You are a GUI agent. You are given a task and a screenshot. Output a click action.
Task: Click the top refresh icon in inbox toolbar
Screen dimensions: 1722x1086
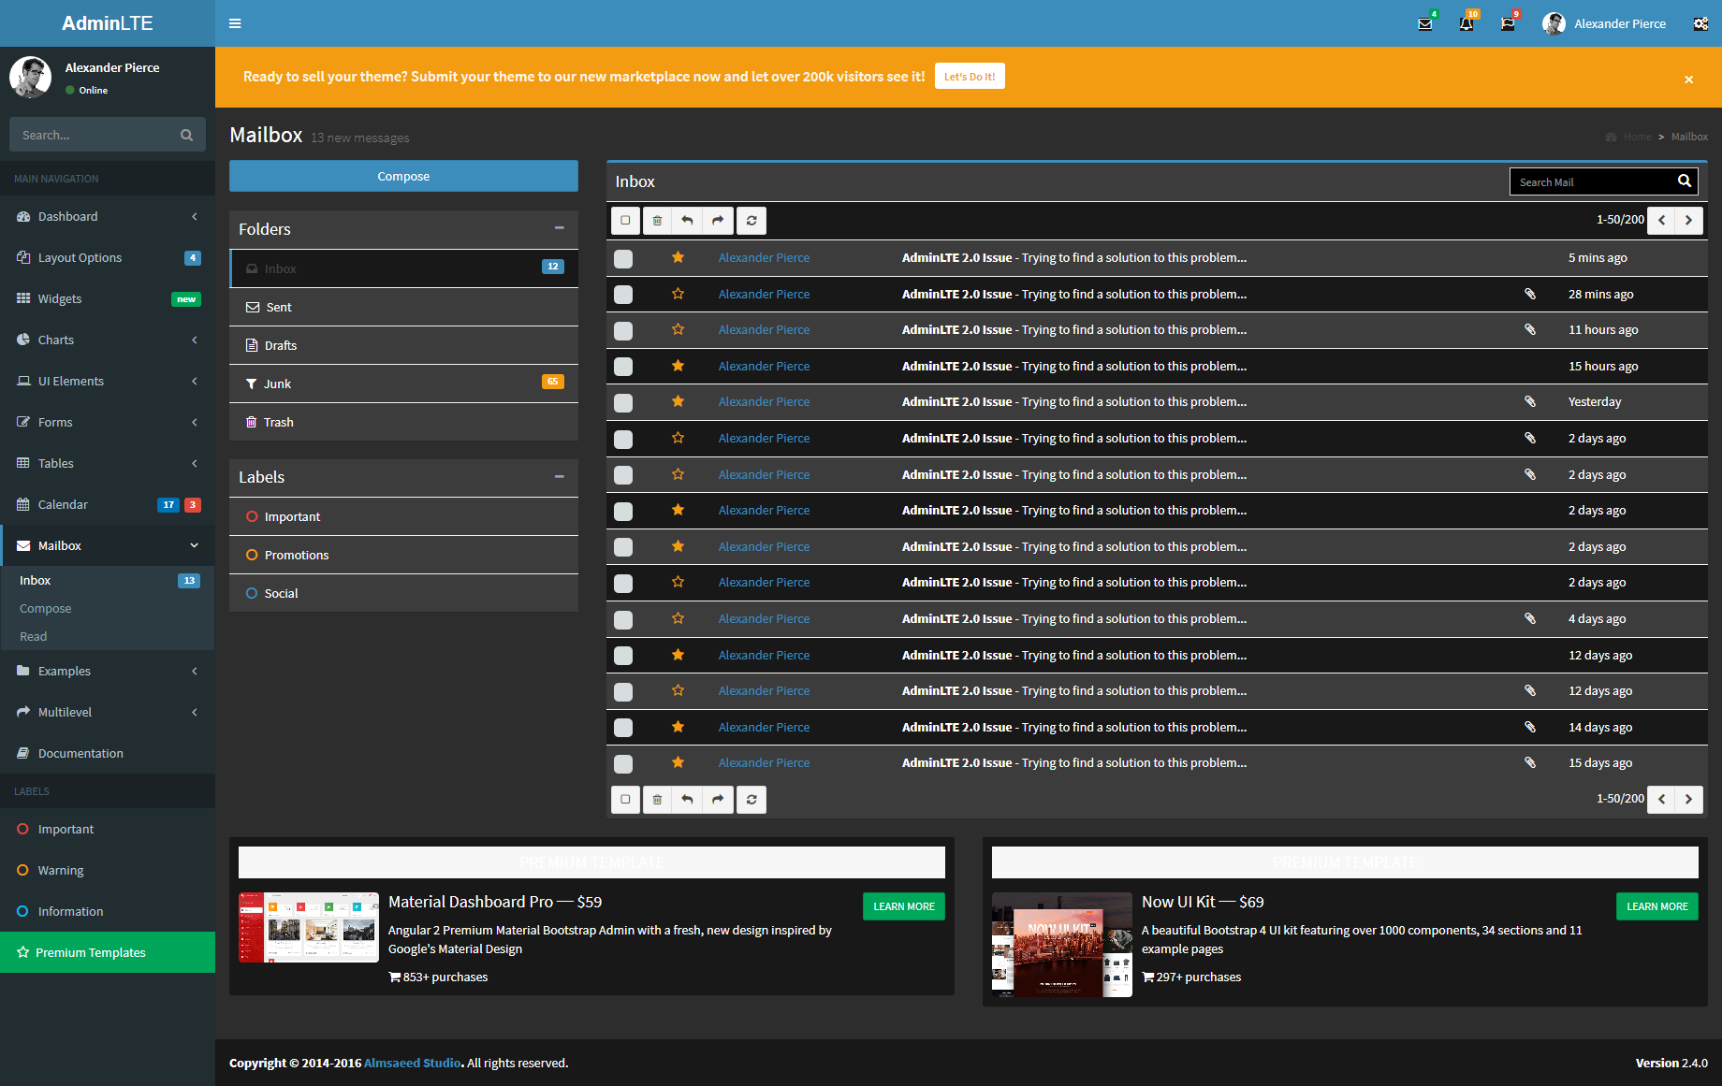point(752,221)
